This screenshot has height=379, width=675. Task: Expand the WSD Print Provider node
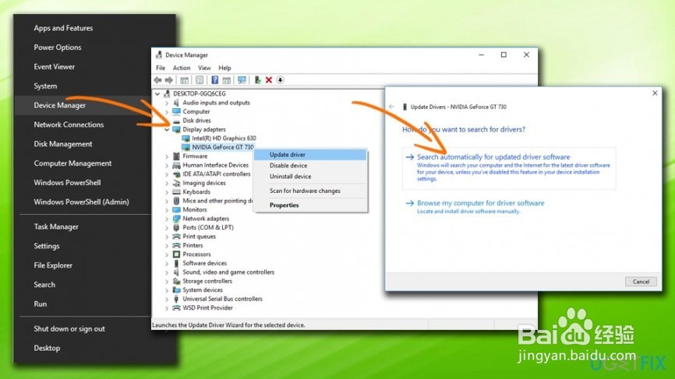click(167, 308)
